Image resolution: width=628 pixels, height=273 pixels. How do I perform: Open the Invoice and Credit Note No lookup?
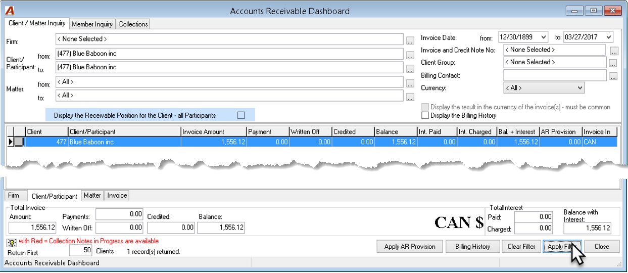pyautogui.click(x=614, y=51)
